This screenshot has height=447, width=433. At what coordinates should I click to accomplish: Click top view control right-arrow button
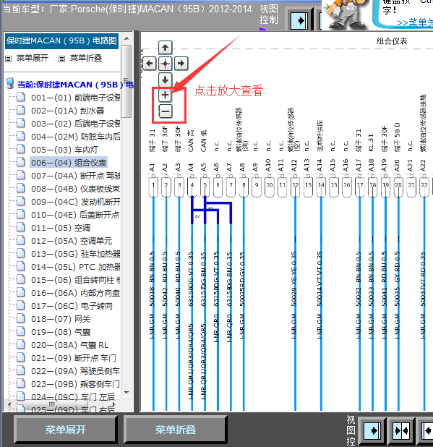point(299,20)
